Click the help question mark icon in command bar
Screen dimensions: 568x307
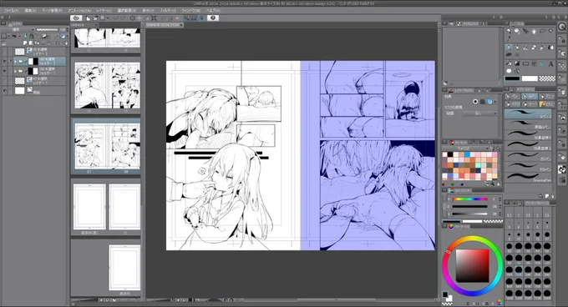click(213, 18)
